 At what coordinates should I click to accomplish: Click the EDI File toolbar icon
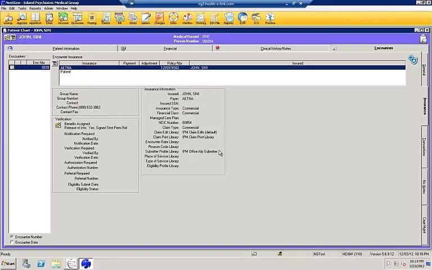tap(215, 19)
